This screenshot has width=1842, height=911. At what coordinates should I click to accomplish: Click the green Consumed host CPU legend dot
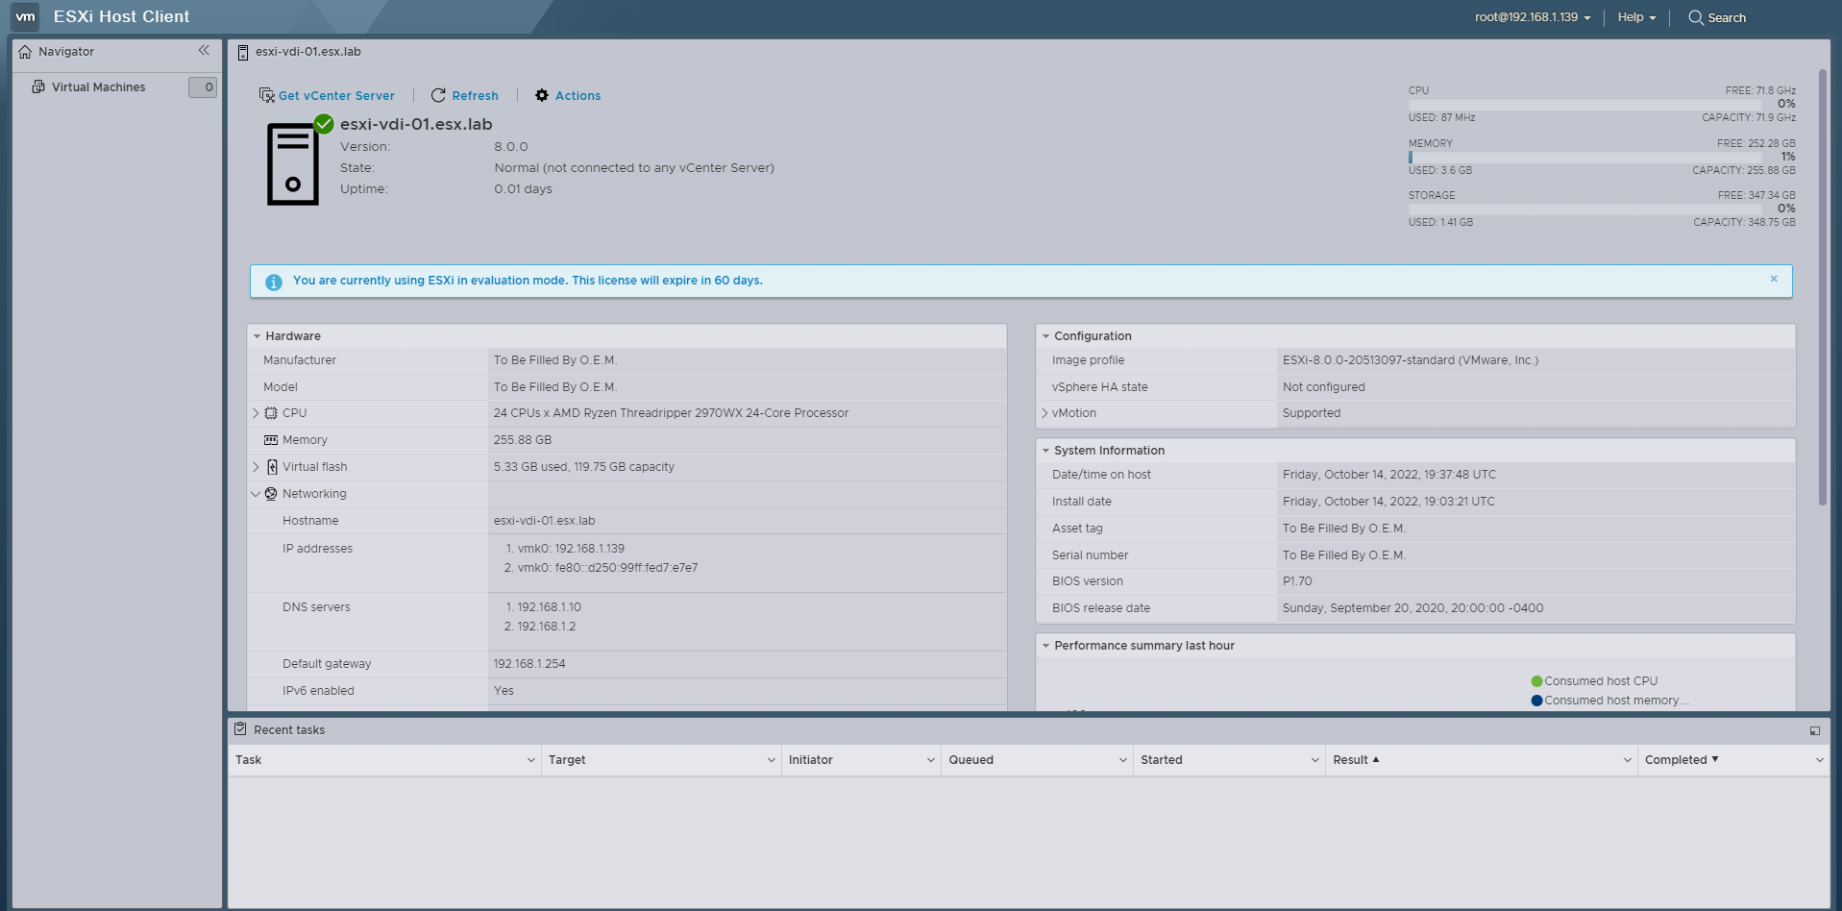[1536, 681]
